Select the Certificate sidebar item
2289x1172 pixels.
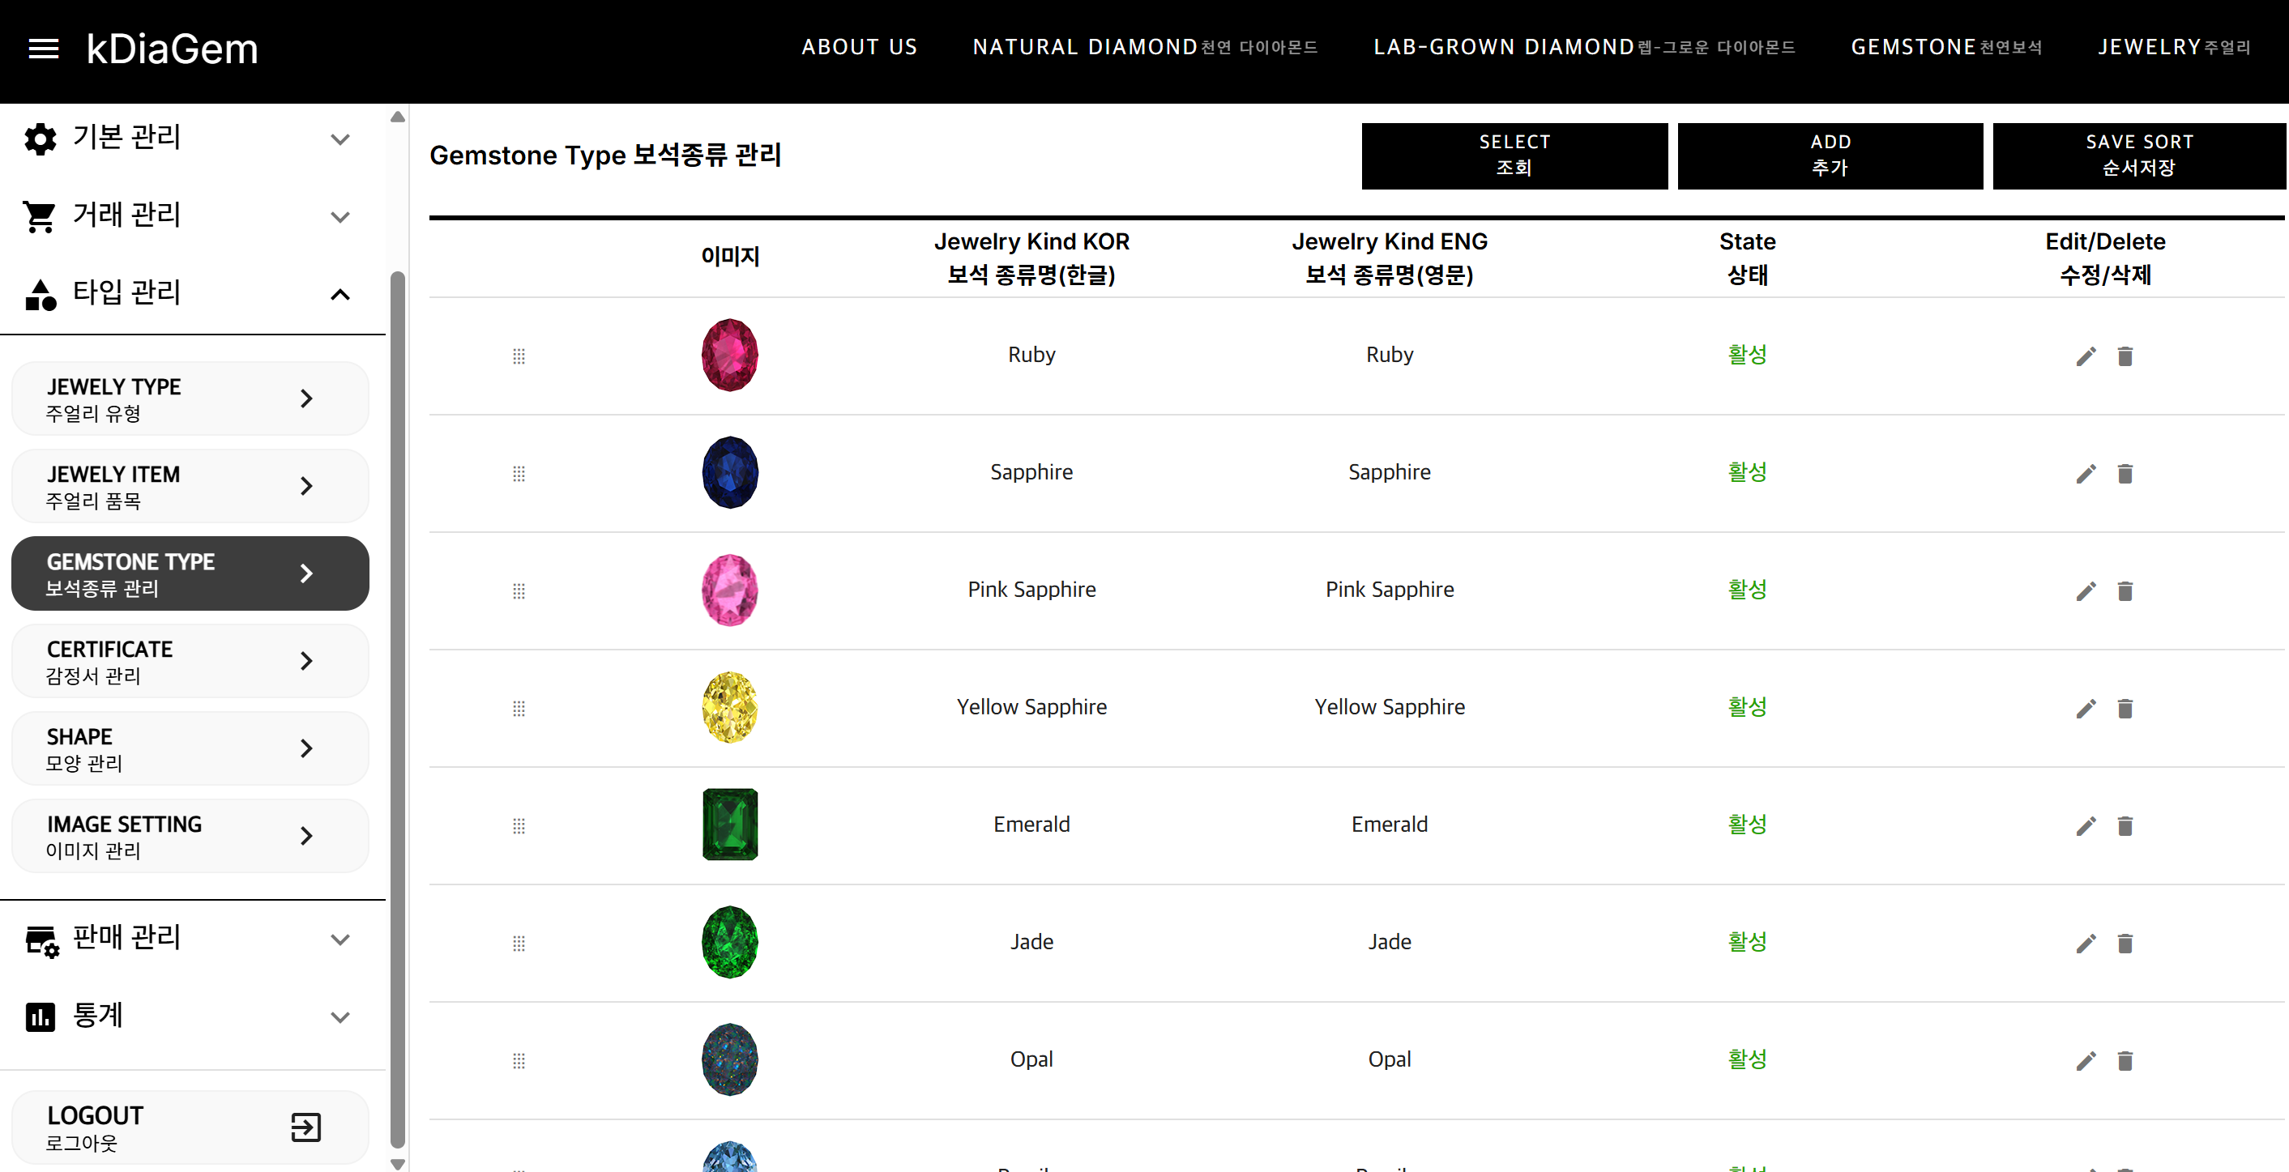click(190, 661)
